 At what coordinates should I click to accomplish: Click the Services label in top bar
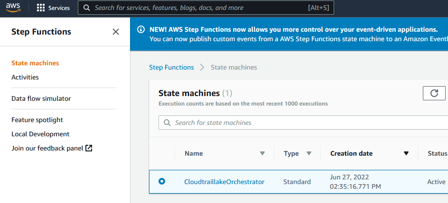59,8
